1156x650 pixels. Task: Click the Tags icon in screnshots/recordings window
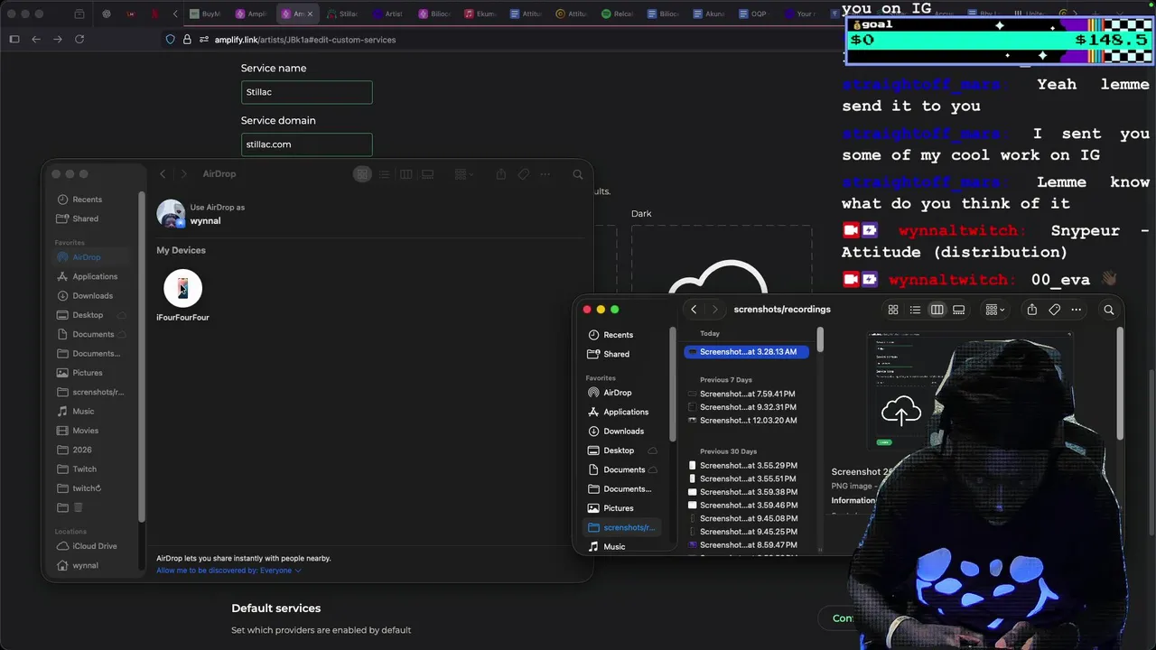1054,310
